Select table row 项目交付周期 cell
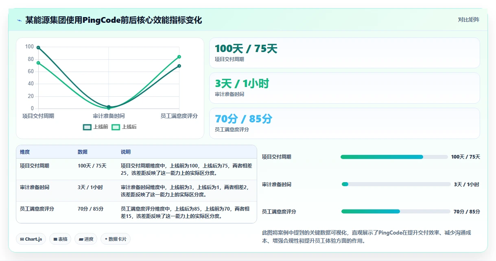 click(35, 166)
